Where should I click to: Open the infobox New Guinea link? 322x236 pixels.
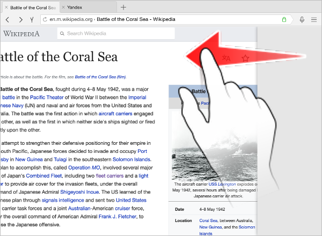[210, 227]
